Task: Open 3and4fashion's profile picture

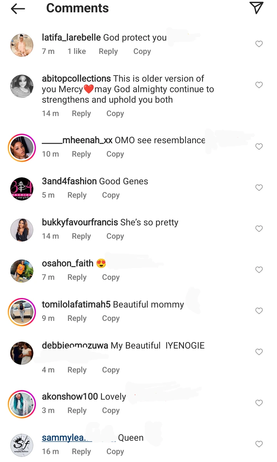Action: 22,189
